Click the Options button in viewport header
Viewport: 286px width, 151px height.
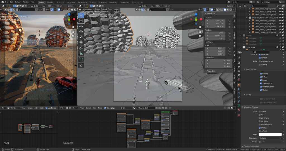coord(230,6)
